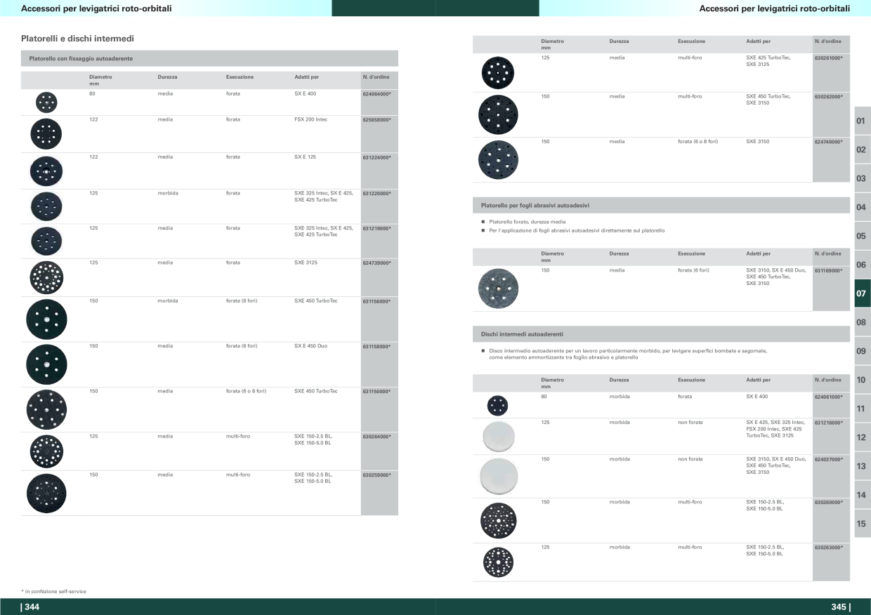871x615 pixels.
Task: Click SX E 450 Duo pad image
Action: [x=46, y=364]
